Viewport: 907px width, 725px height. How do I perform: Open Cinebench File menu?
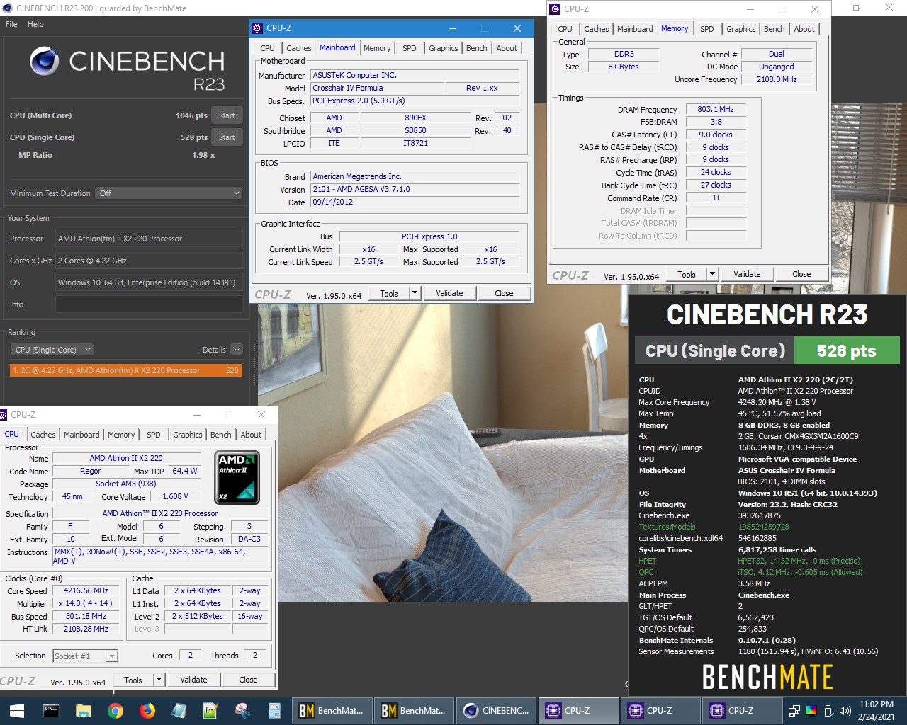click(11, 24)
